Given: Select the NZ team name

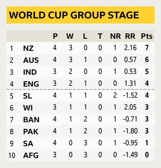Looking at the screenshot, I should pos(28,48).
